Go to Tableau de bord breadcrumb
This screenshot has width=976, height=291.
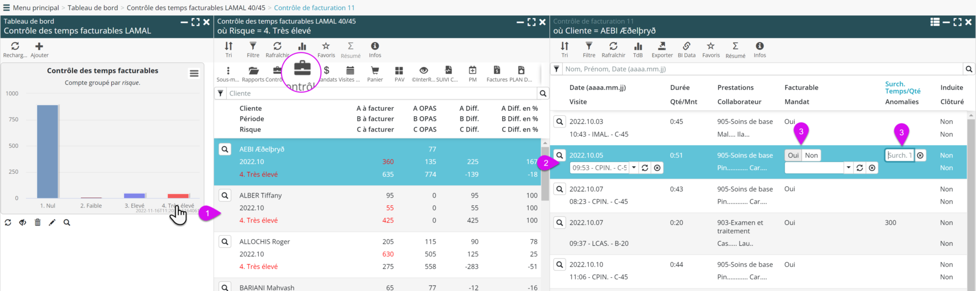click(93, 8)
